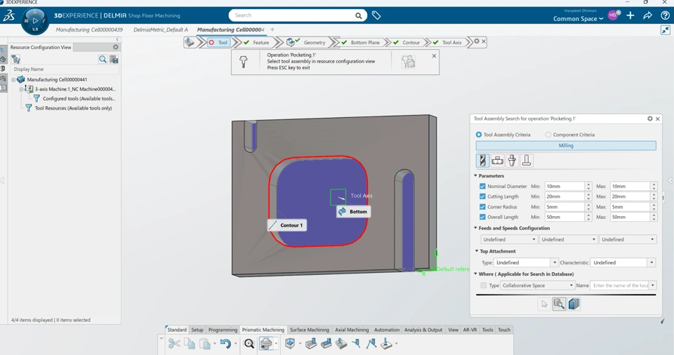The height and width of the screenshot is (355, 674).
Task: Toggle the Corner Radius checkbox
Action: (x=482, y=207)
